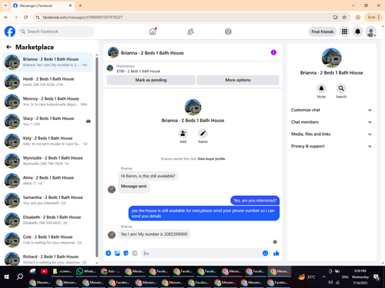385x288 pixels.
Task: Expand the Privacy & support section
Action: pos(331,146)
